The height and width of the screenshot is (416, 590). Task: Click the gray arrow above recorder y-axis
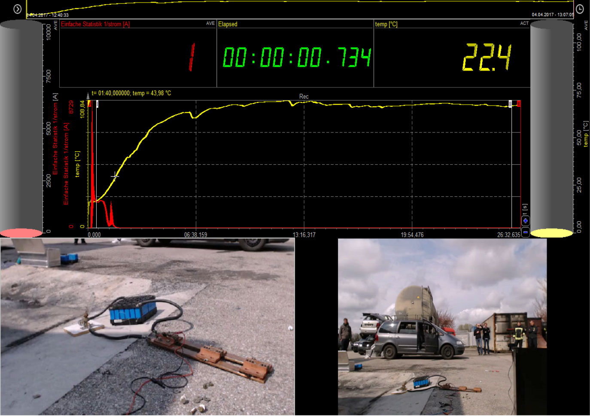(88, 96)
